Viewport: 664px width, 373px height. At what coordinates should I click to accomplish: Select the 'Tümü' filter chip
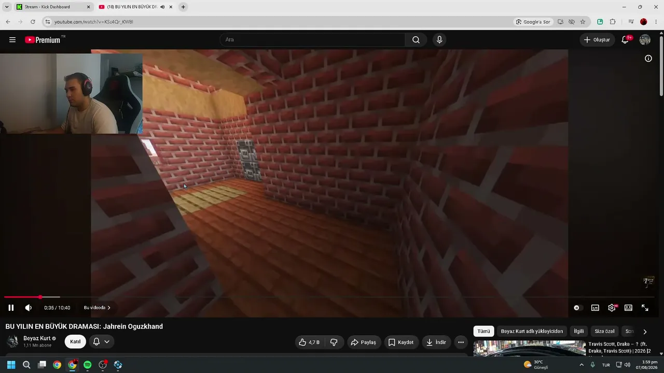[x=483, y=332]
